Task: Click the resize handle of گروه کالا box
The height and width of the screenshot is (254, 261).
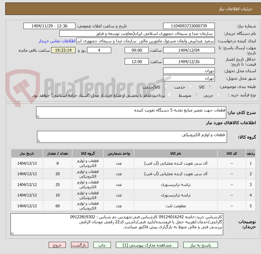Action: tap(39, 141)
